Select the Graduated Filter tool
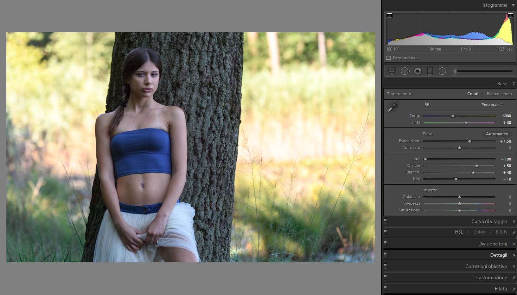 coord(430,71)
